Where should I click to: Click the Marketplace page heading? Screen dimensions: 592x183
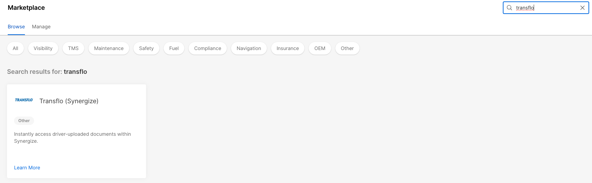click(26, 8)
